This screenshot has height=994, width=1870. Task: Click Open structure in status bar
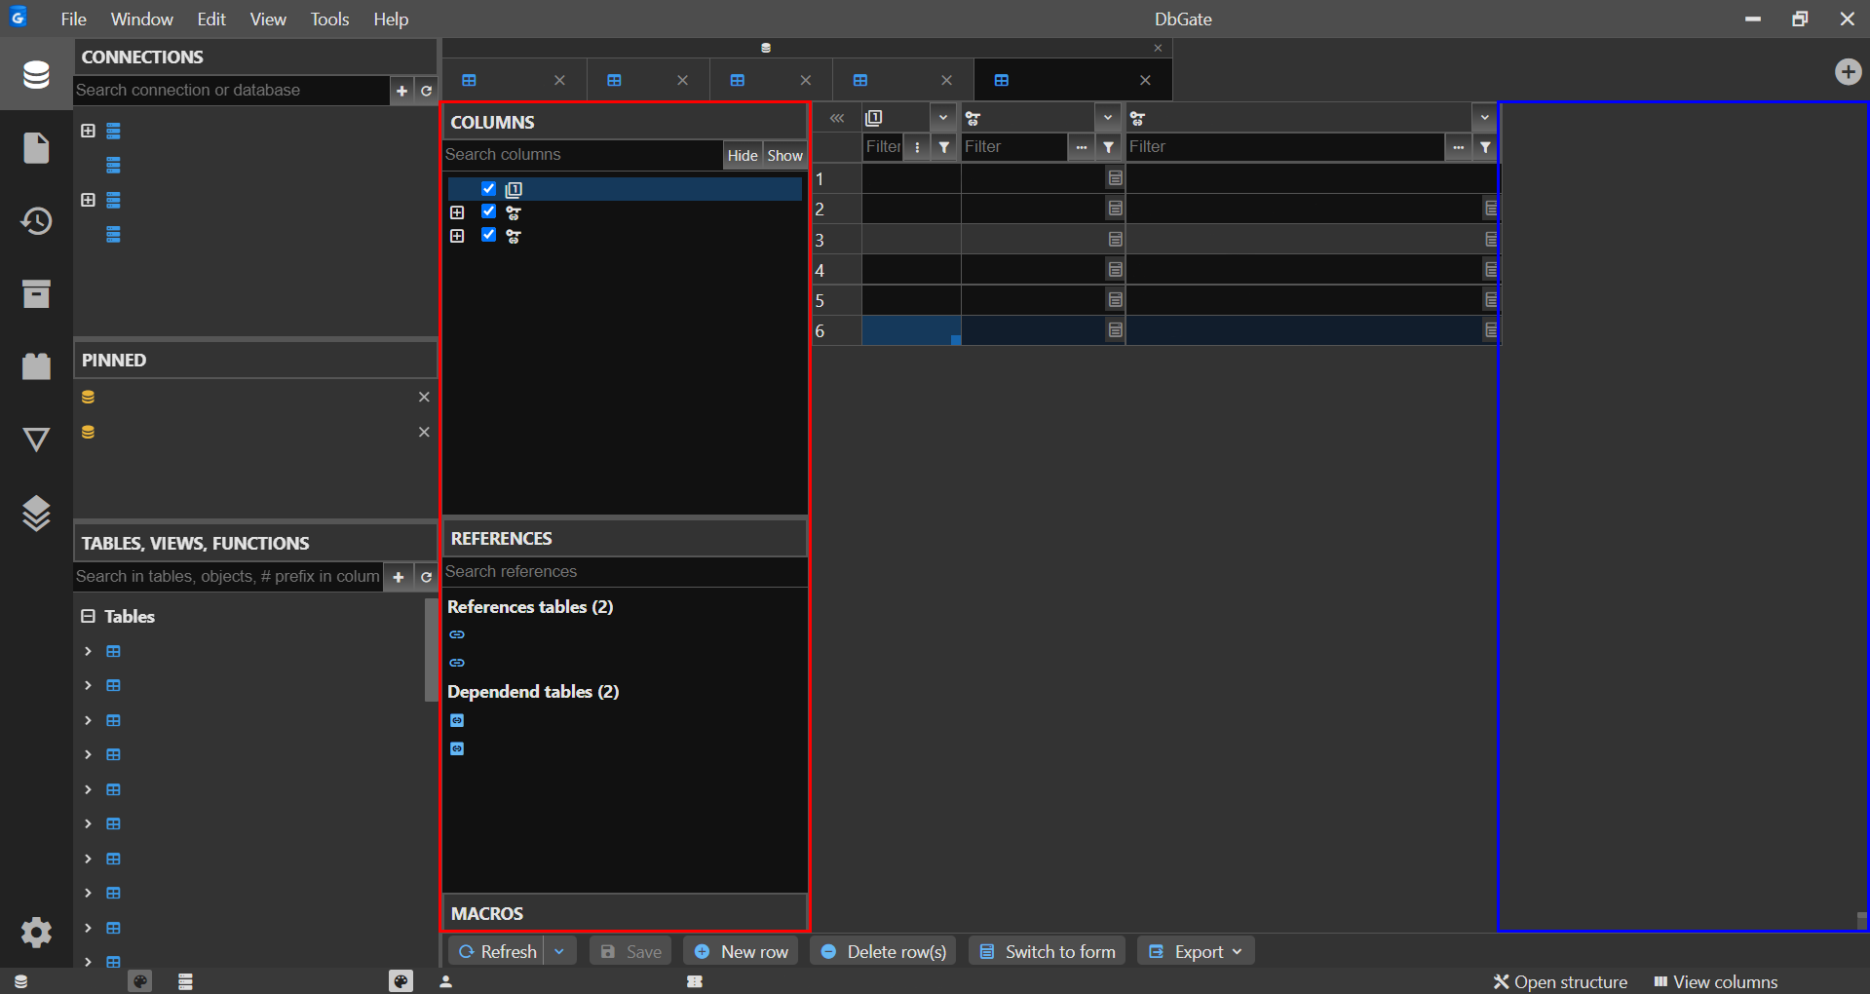coord(1560,981)
